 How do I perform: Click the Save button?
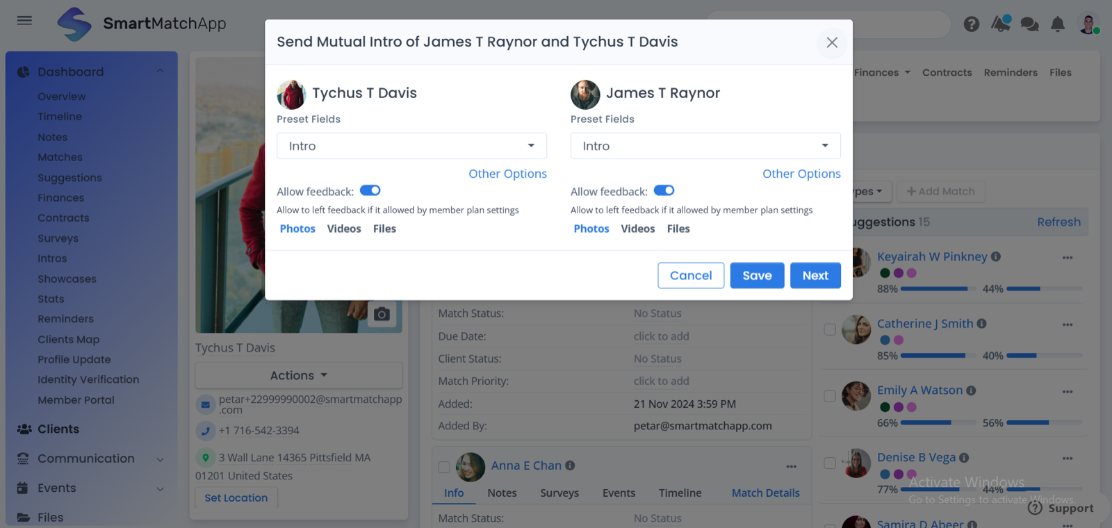pos(757,275)
